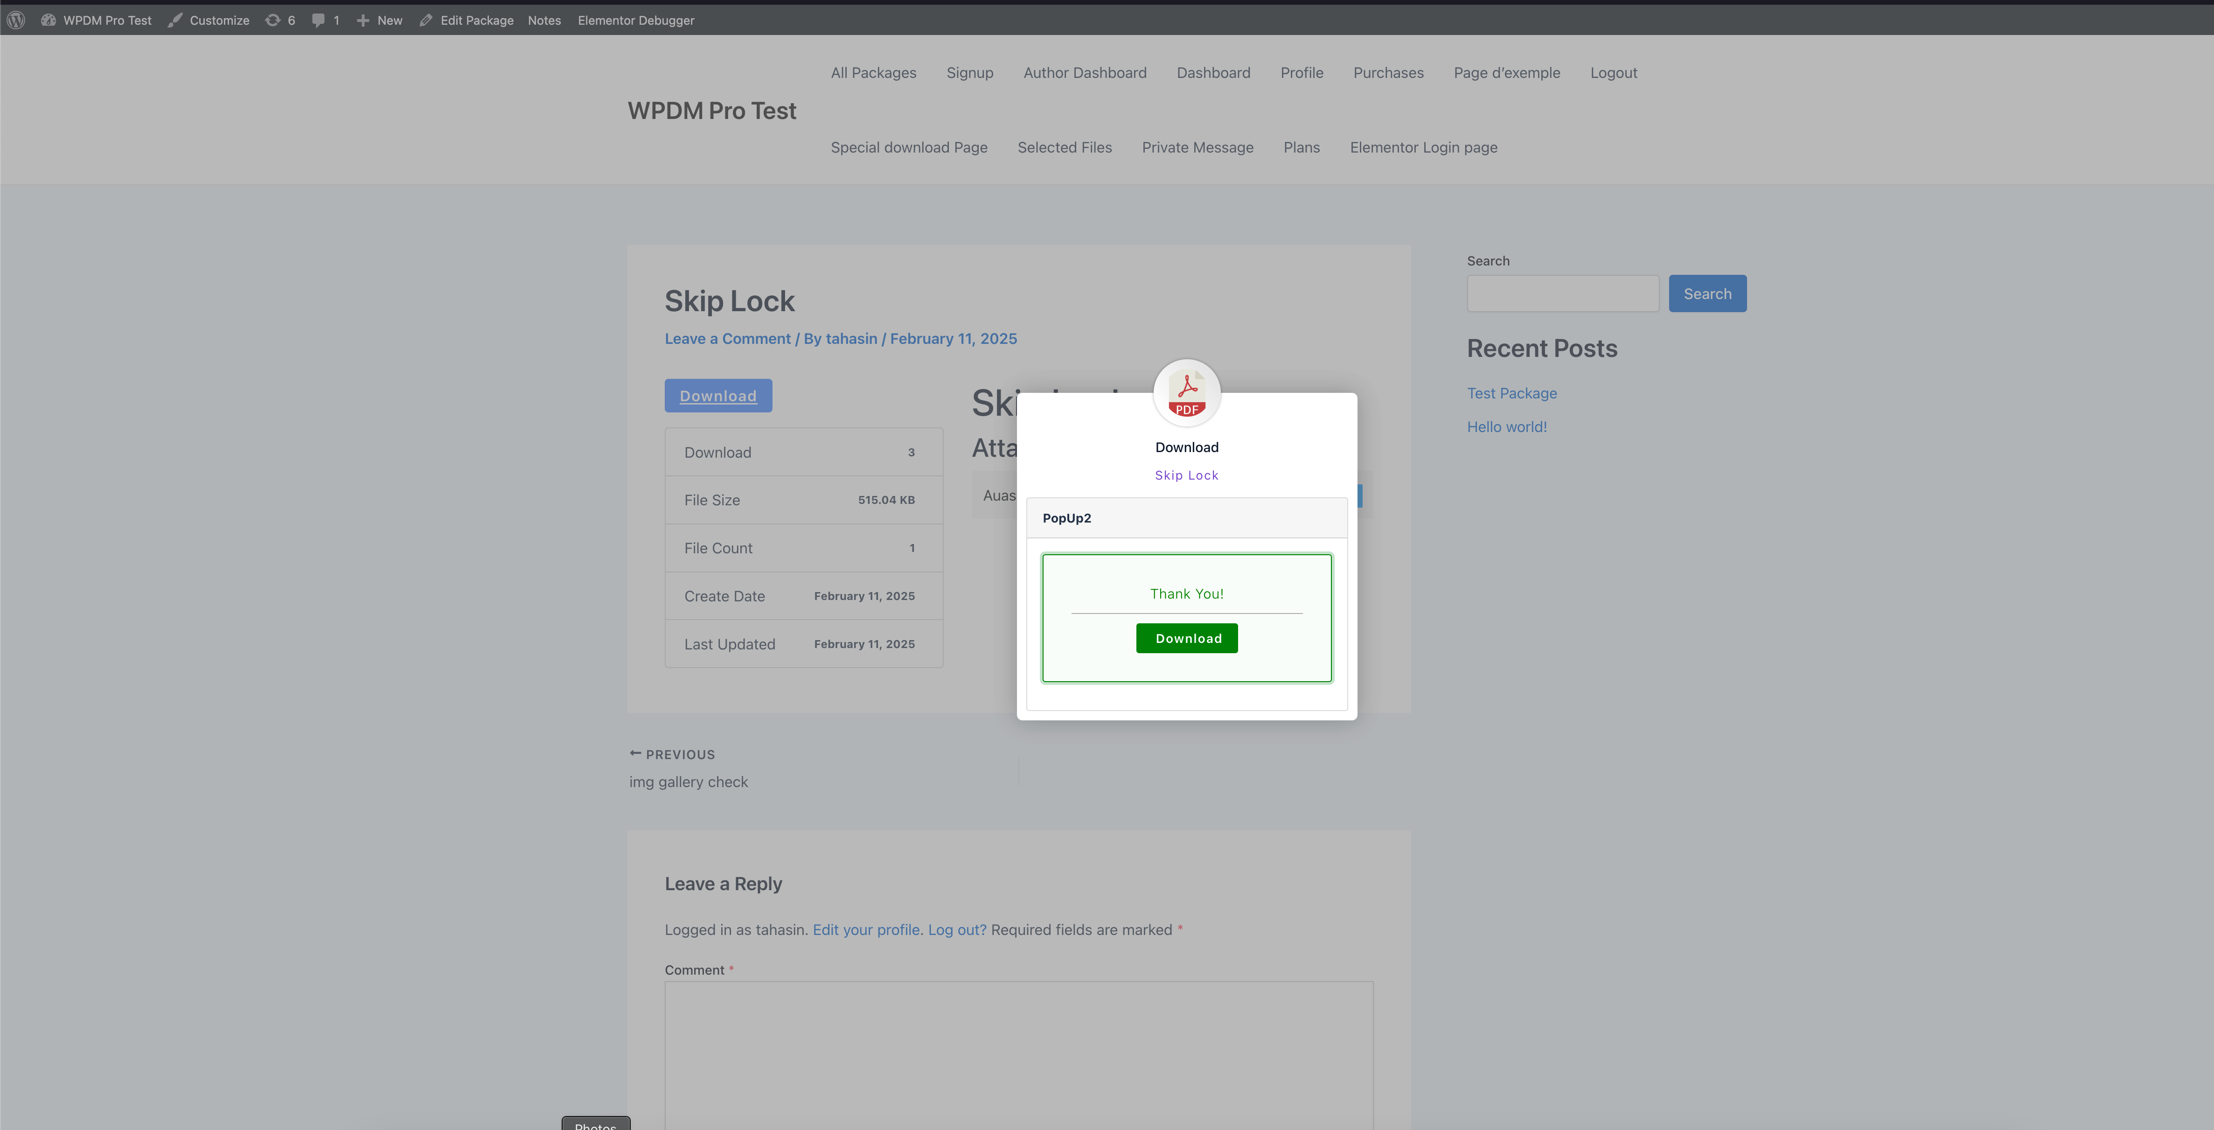
Task: Click the Skip Lock link in popup
Action: click(1186, 475)
